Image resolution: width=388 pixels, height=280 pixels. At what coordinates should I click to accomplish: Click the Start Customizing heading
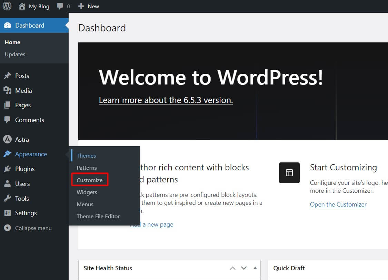click(x=344, y=168)
